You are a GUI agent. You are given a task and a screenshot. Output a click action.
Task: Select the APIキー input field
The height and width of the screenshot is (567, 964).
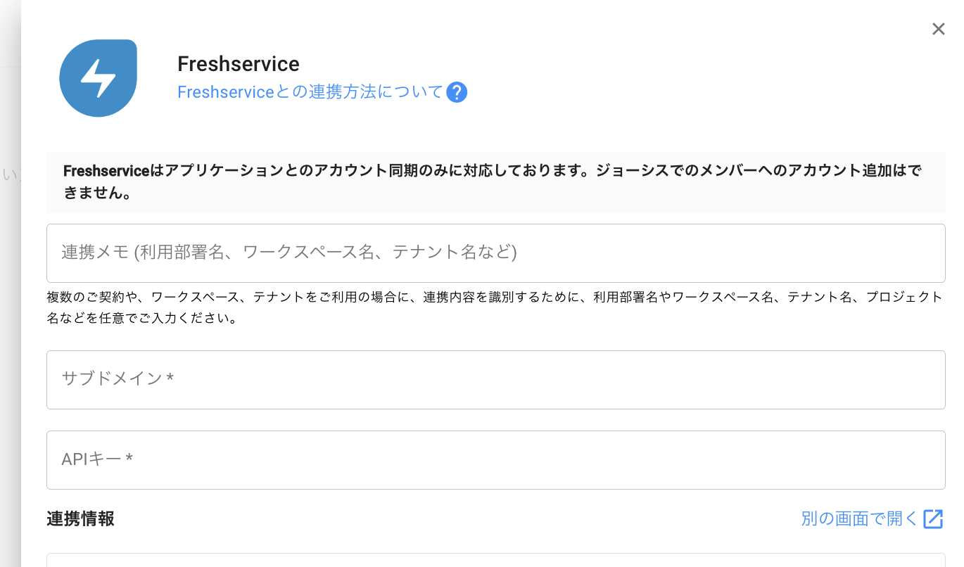[495, 460]
